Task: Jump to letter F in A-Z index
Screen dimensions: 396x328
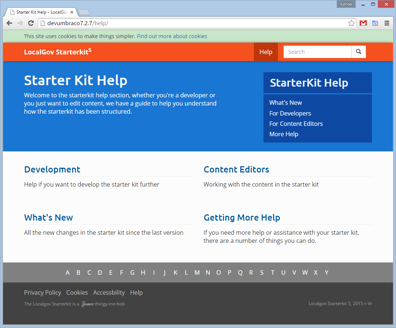Action: 122,273
